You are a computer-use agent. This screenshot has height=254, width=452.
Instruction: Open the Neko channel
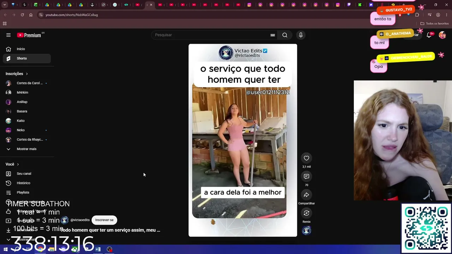pos(27,130)
